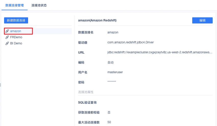
Task: Choose the BI Demo connection entry
Action: coord(16,43)
